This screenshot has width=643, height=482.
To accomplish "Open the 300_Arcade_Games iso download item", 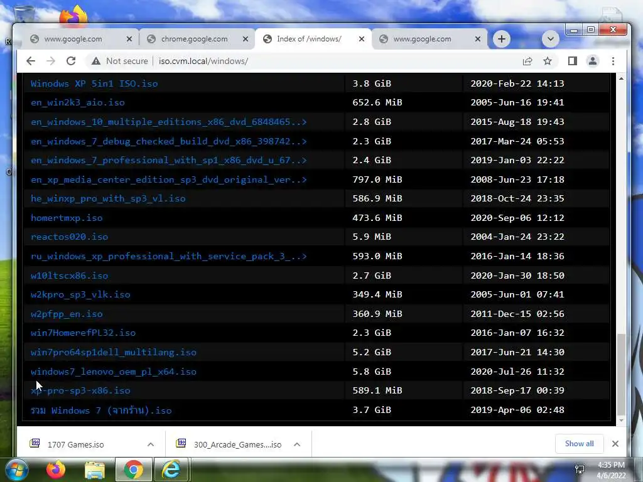I will tap(229, 444).
